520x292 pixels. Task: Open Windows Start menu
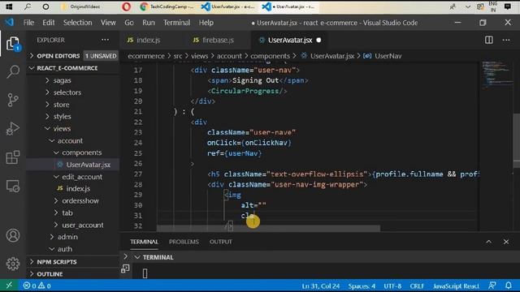9,6
